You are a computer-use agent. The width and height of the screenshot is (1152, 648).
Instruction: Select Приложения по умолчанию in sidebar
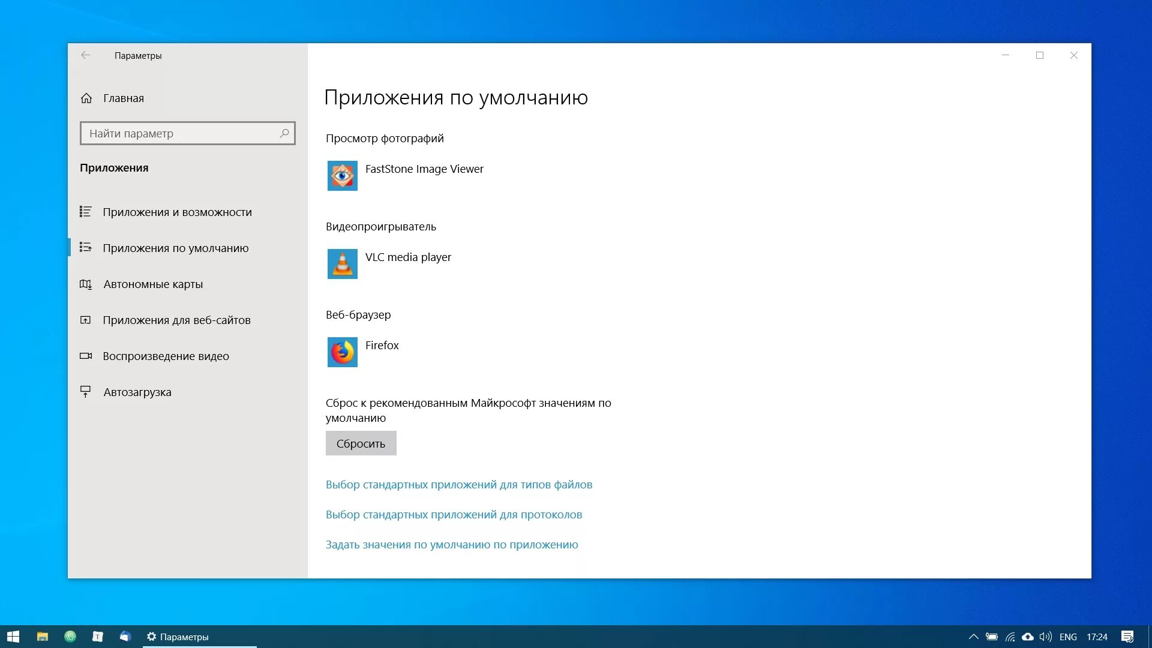188,248
